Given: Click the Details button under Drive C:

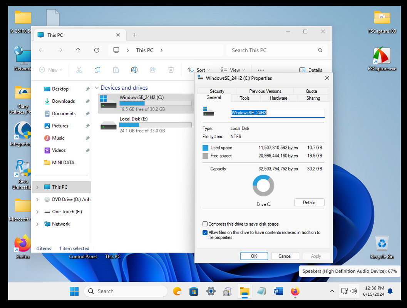Looking at the screenshot, I should 309,203.
